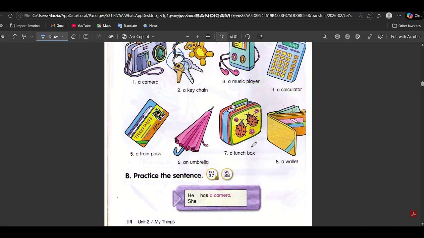Select the Add text tool
This screenshot has height=238, width=424.
point(86,36)
